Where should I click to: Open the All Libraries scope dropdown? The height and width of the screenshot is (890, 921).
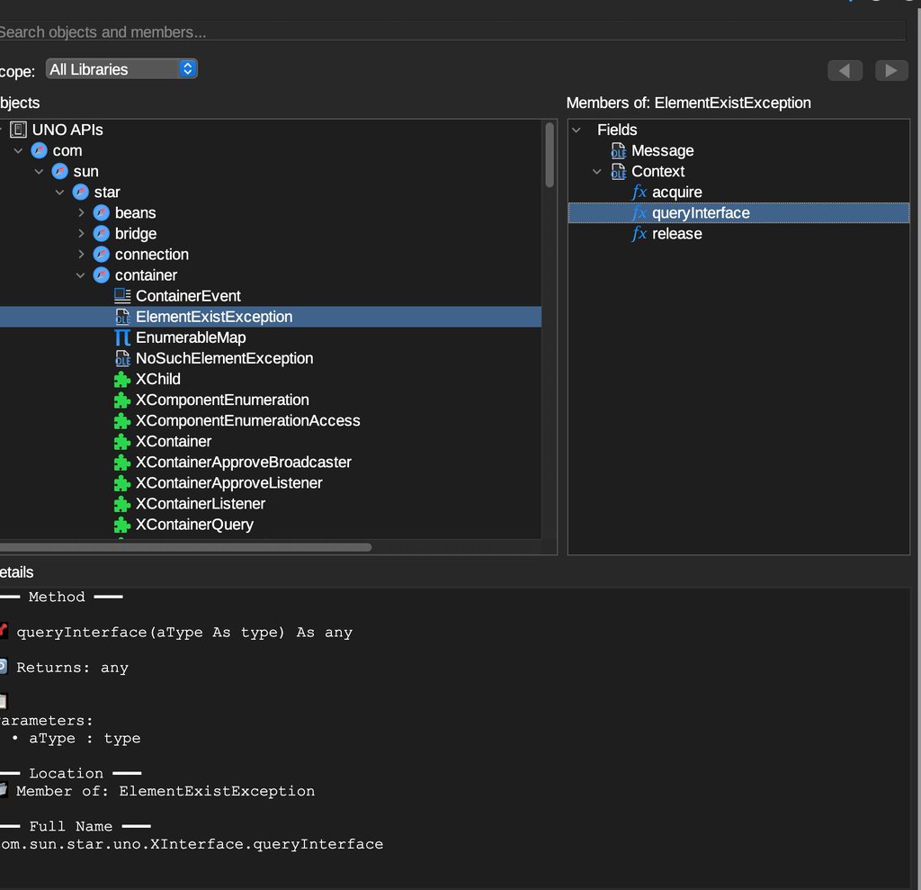click(121, 69)
